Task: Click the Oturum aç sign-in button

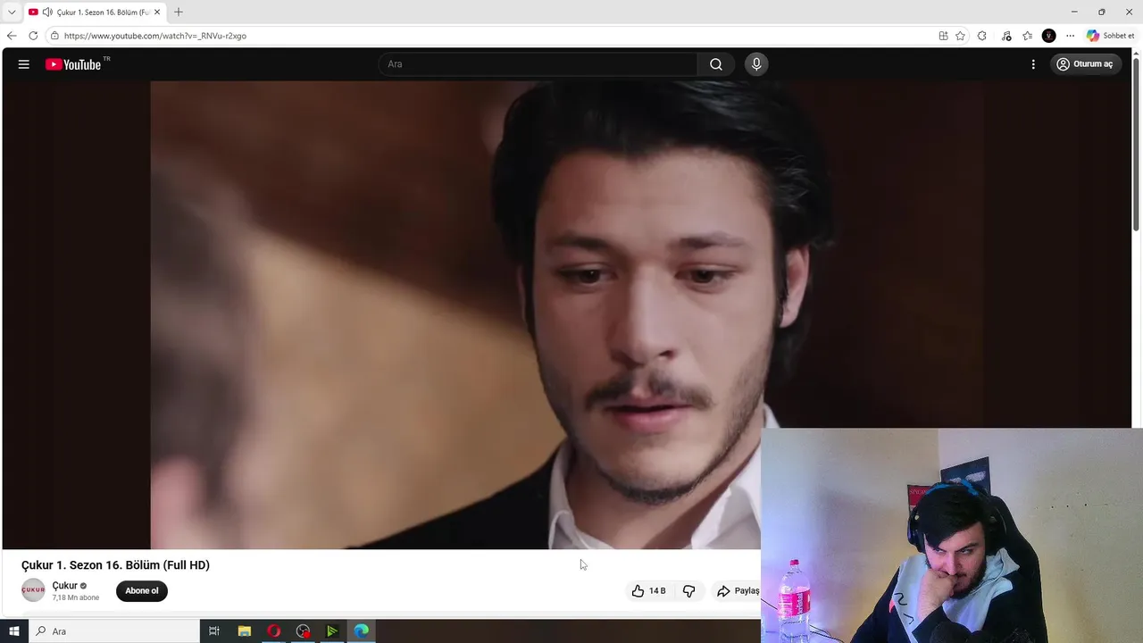Action: (x=1085, y=64)
